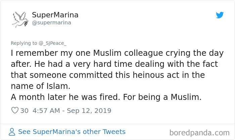This screenshot has width=235, height=140.
Task: Click the line mentioning 'heinous act'
Action: coord(108,75)
